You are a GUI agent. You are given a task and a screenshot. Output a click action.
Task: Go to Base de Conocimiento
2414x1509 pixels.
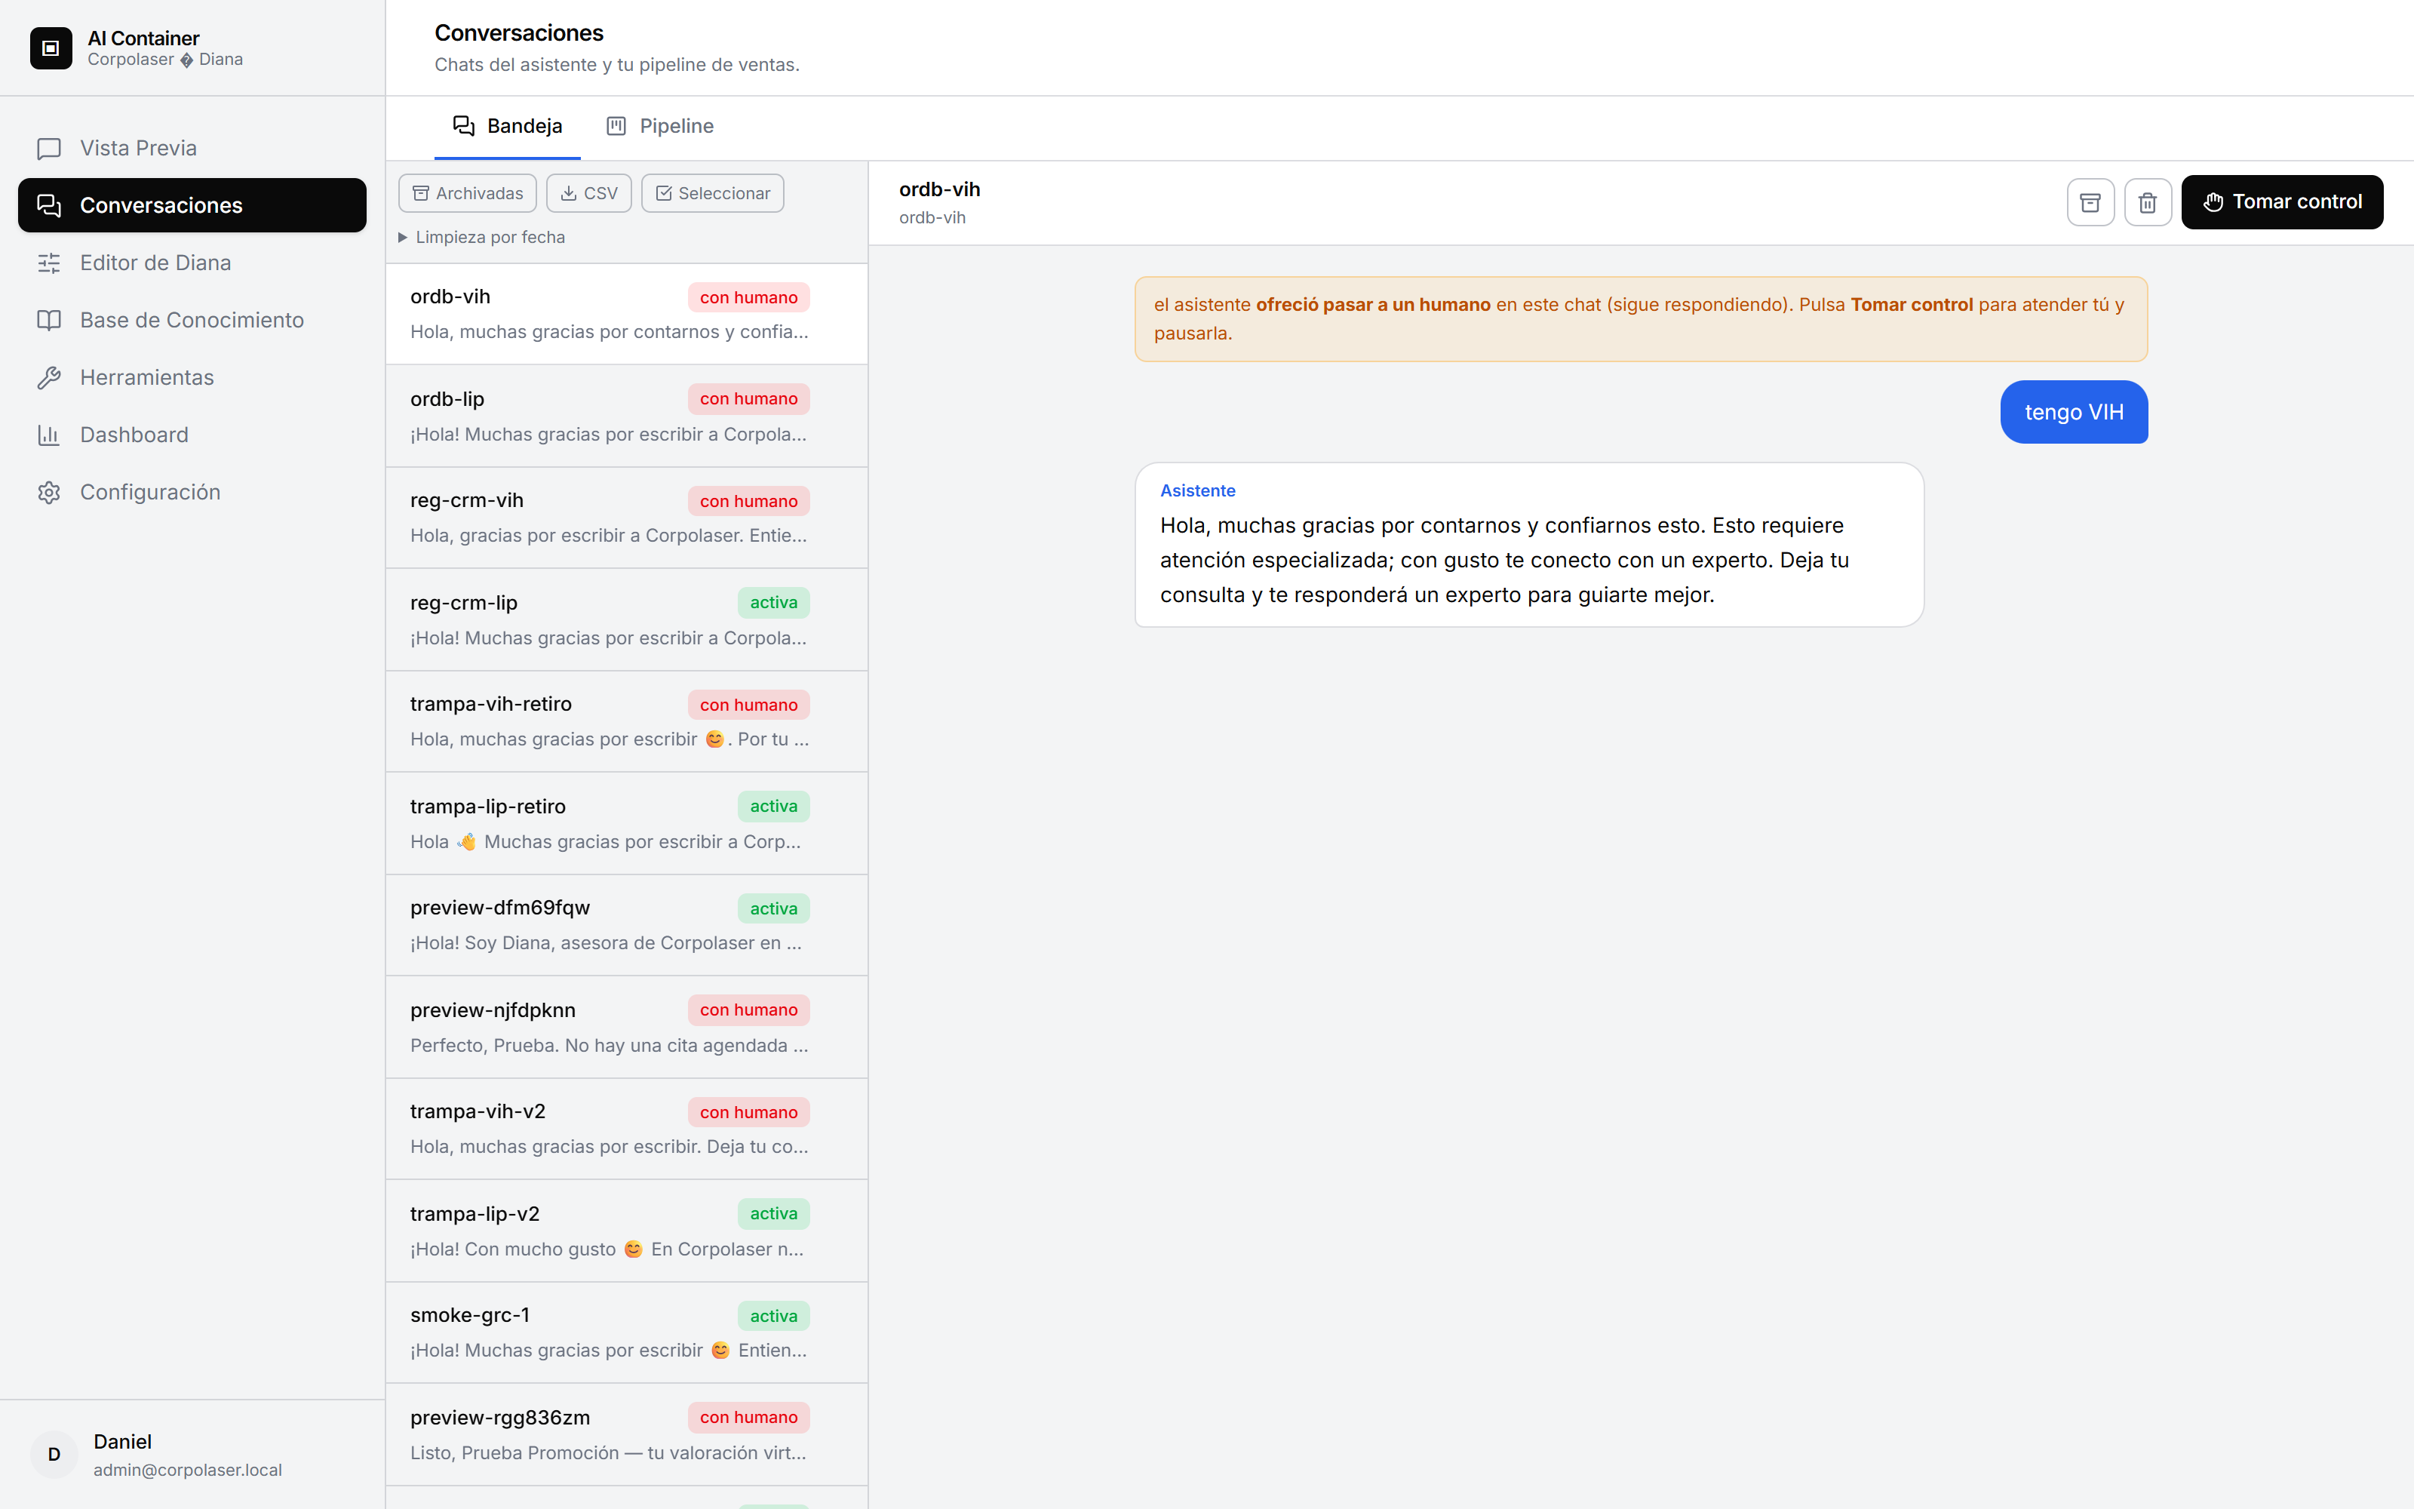pyautogui.click(x=192, y=321)
